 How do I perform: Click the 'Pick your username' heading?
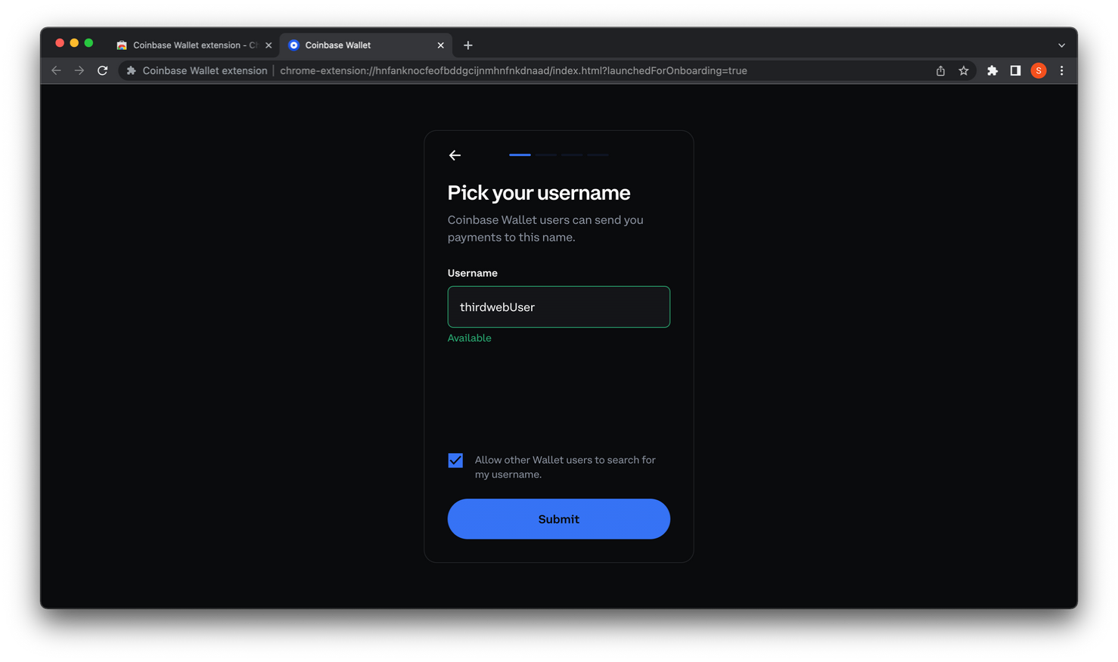click(x=539, y=193)
